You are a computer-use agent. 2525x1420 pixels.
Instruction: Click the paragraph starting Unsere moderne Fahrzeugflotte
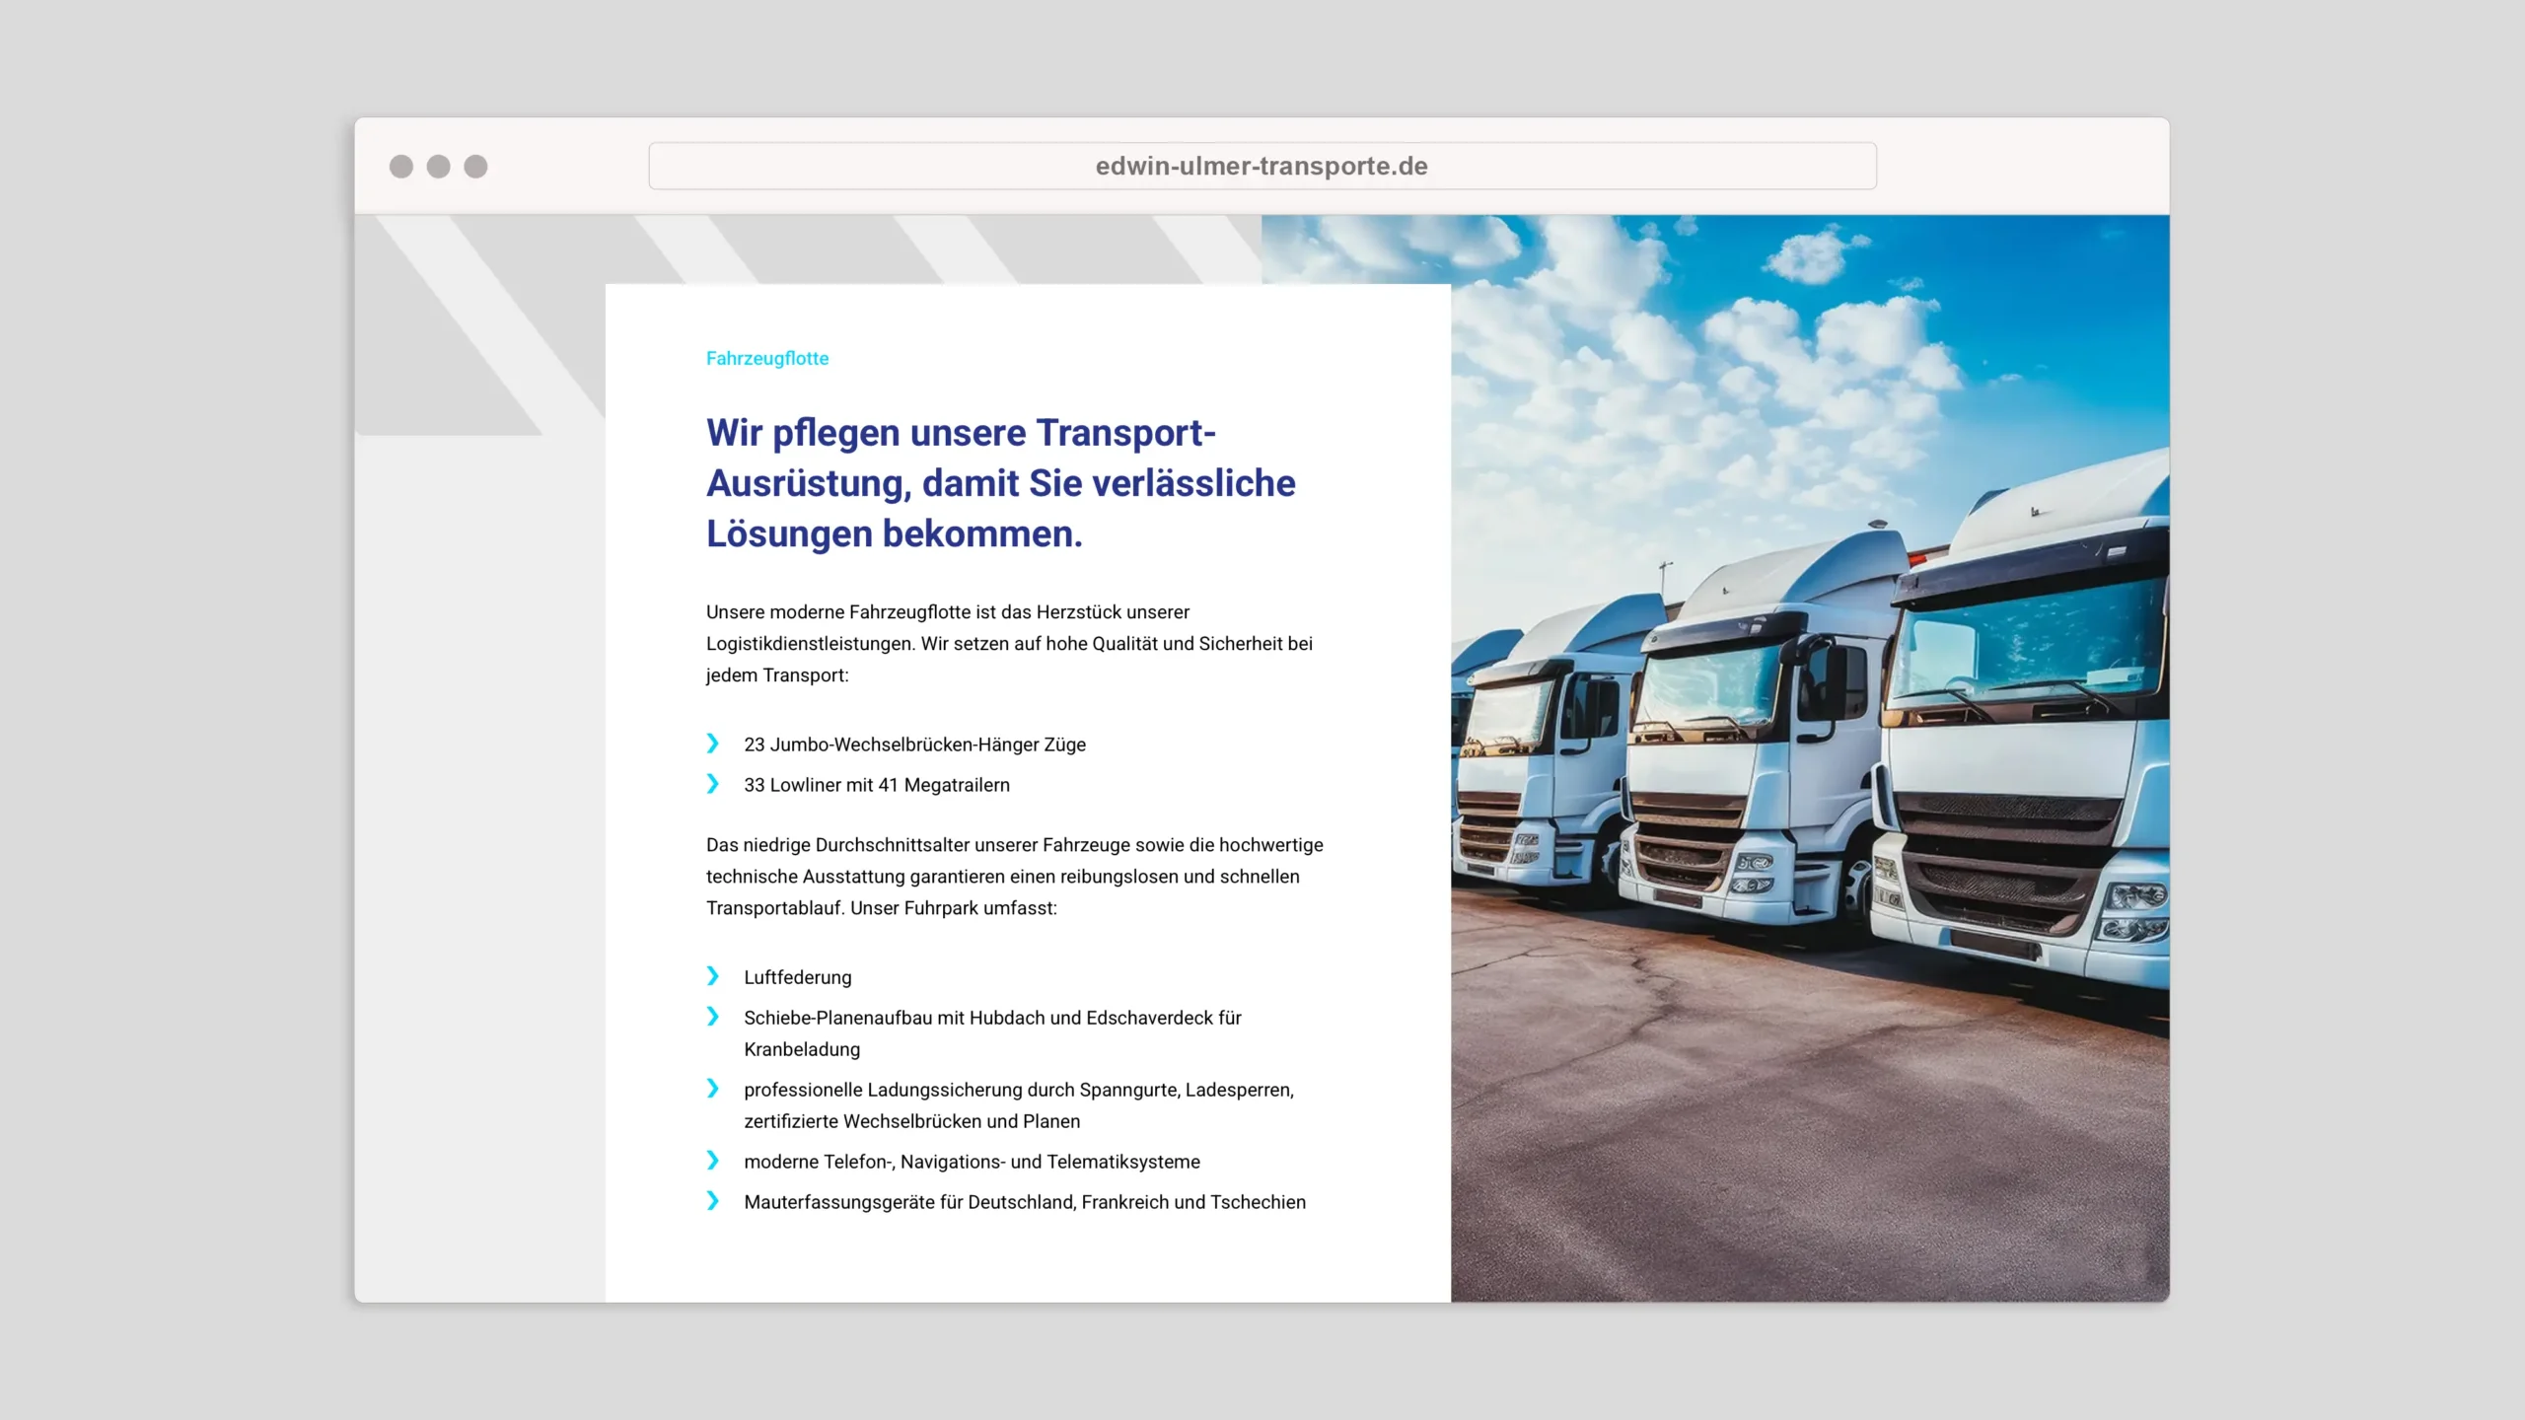coord(1008,643)
